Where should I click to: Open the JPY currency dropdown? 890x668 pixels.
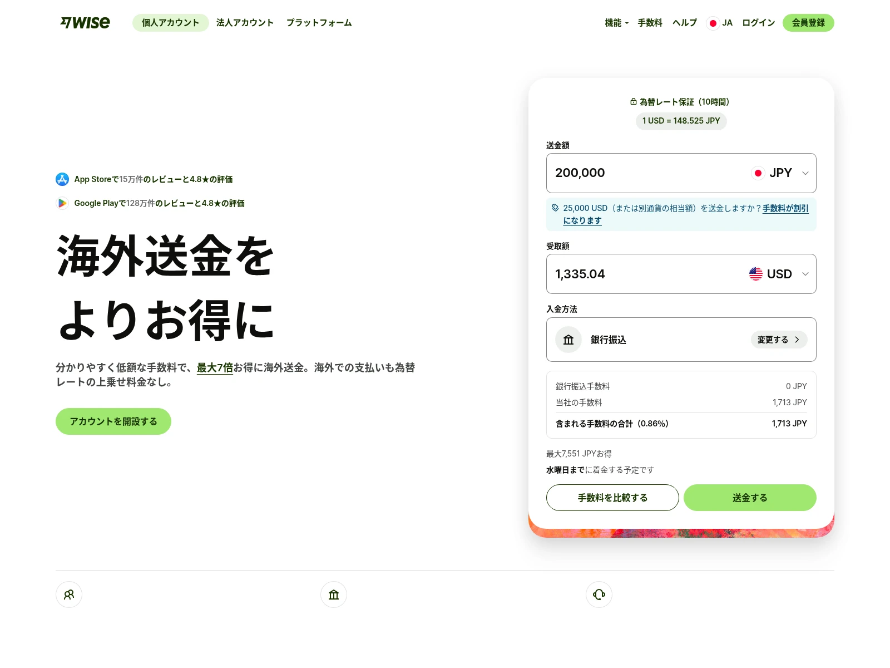coord(780,173)
